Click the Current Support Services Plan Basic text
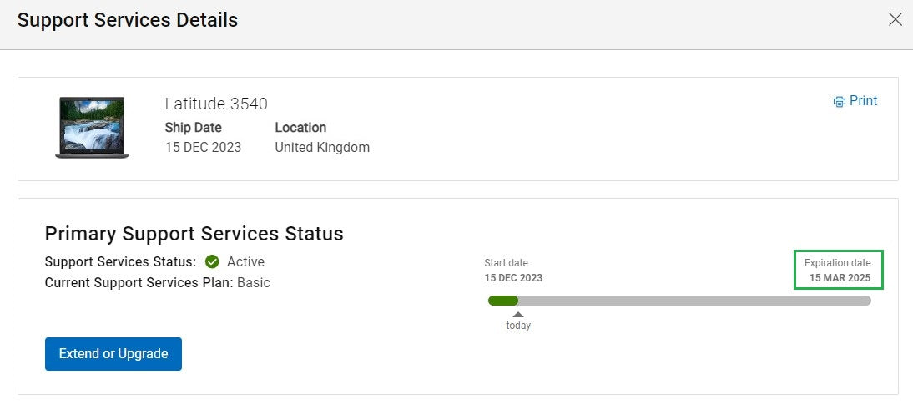 click(x=157, y=283)
